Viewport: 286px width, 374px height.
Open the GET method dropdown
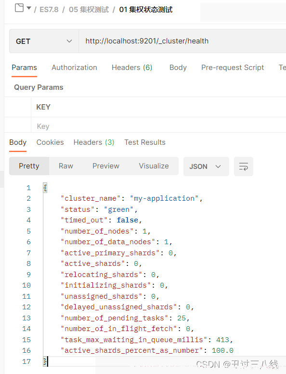coord(44,42)
